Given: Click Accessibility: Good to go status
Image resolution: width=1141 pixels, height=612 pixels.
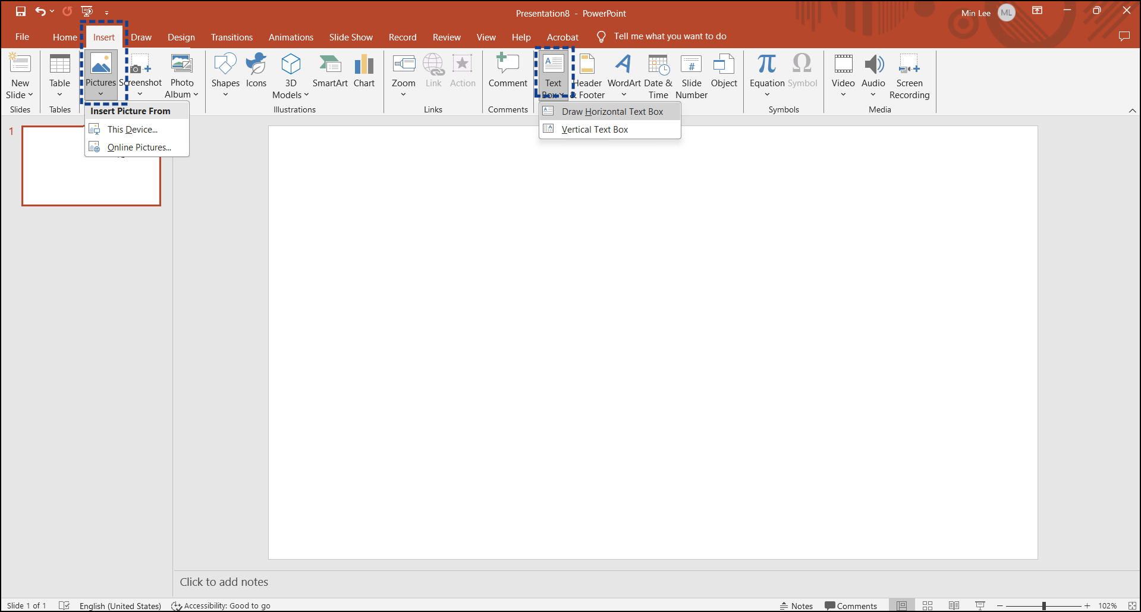Looking at the screenshot, I should click(221, 605).
